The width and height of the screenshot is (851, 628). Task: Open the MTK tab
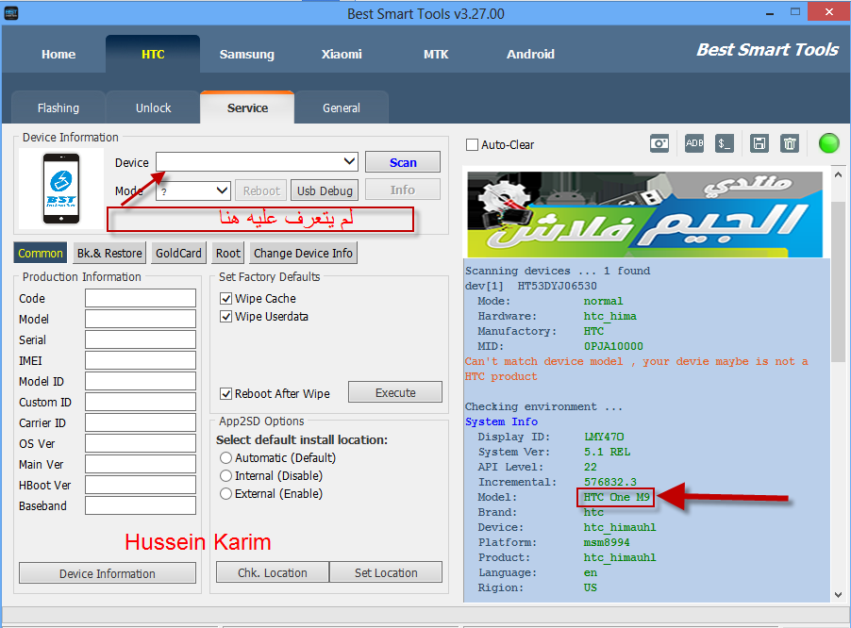click(436, 55)
